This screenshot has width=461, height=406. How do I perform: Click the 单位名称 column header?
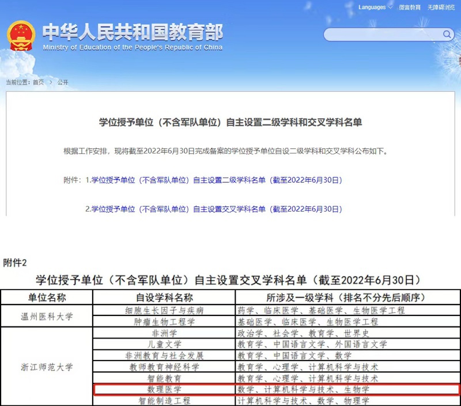(47, 298)
